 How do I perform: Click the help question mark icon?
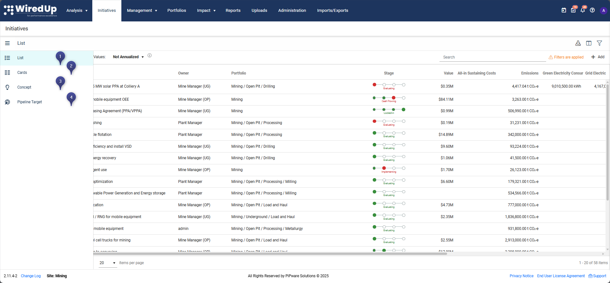point(592,10)
